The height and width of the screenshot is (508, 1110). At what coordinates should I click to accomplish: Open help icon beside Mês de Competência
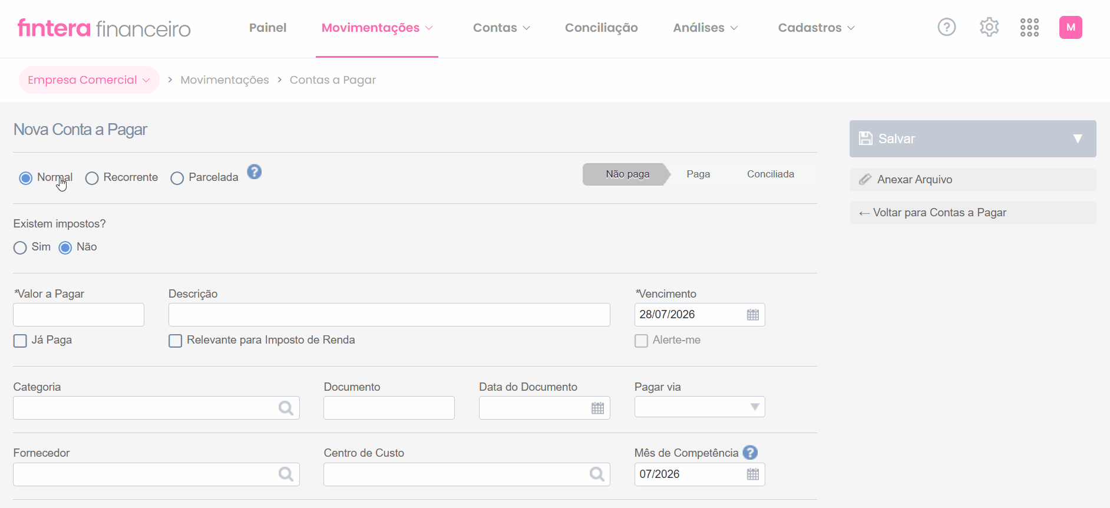750,453
